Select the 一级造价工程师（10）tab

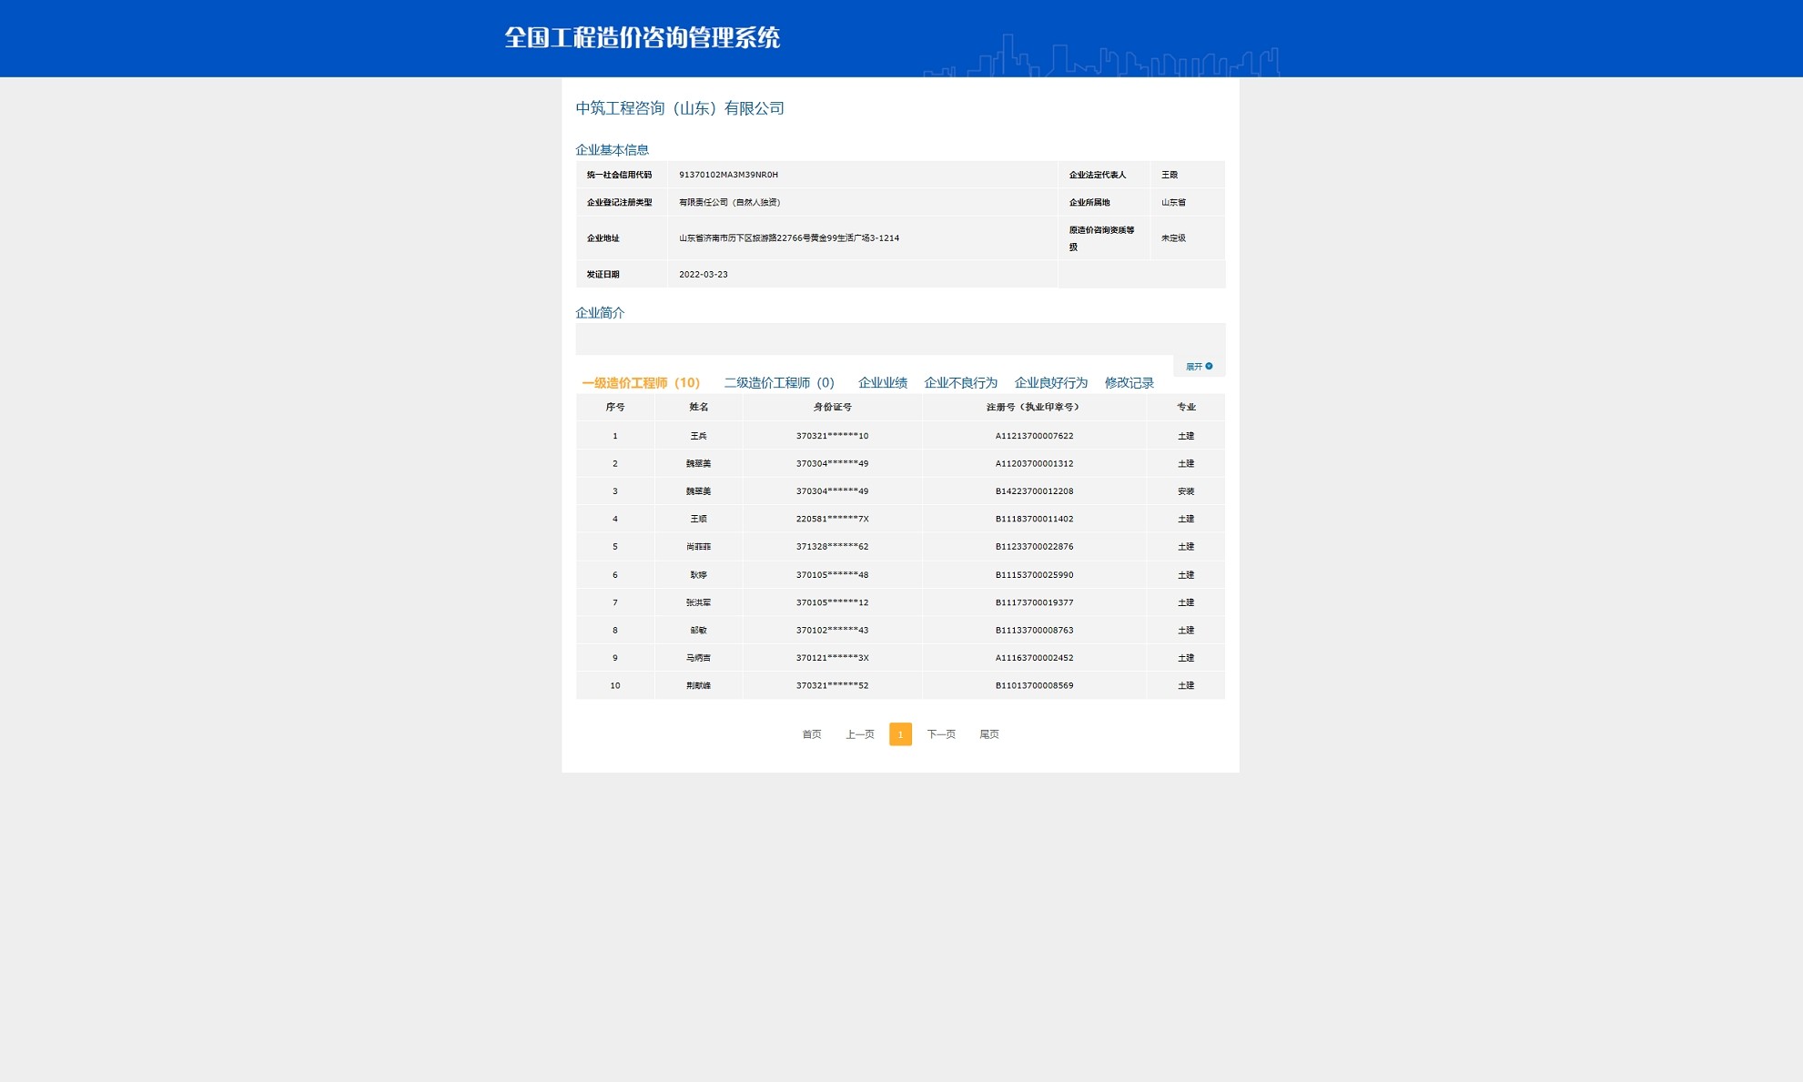click(638, 382)
